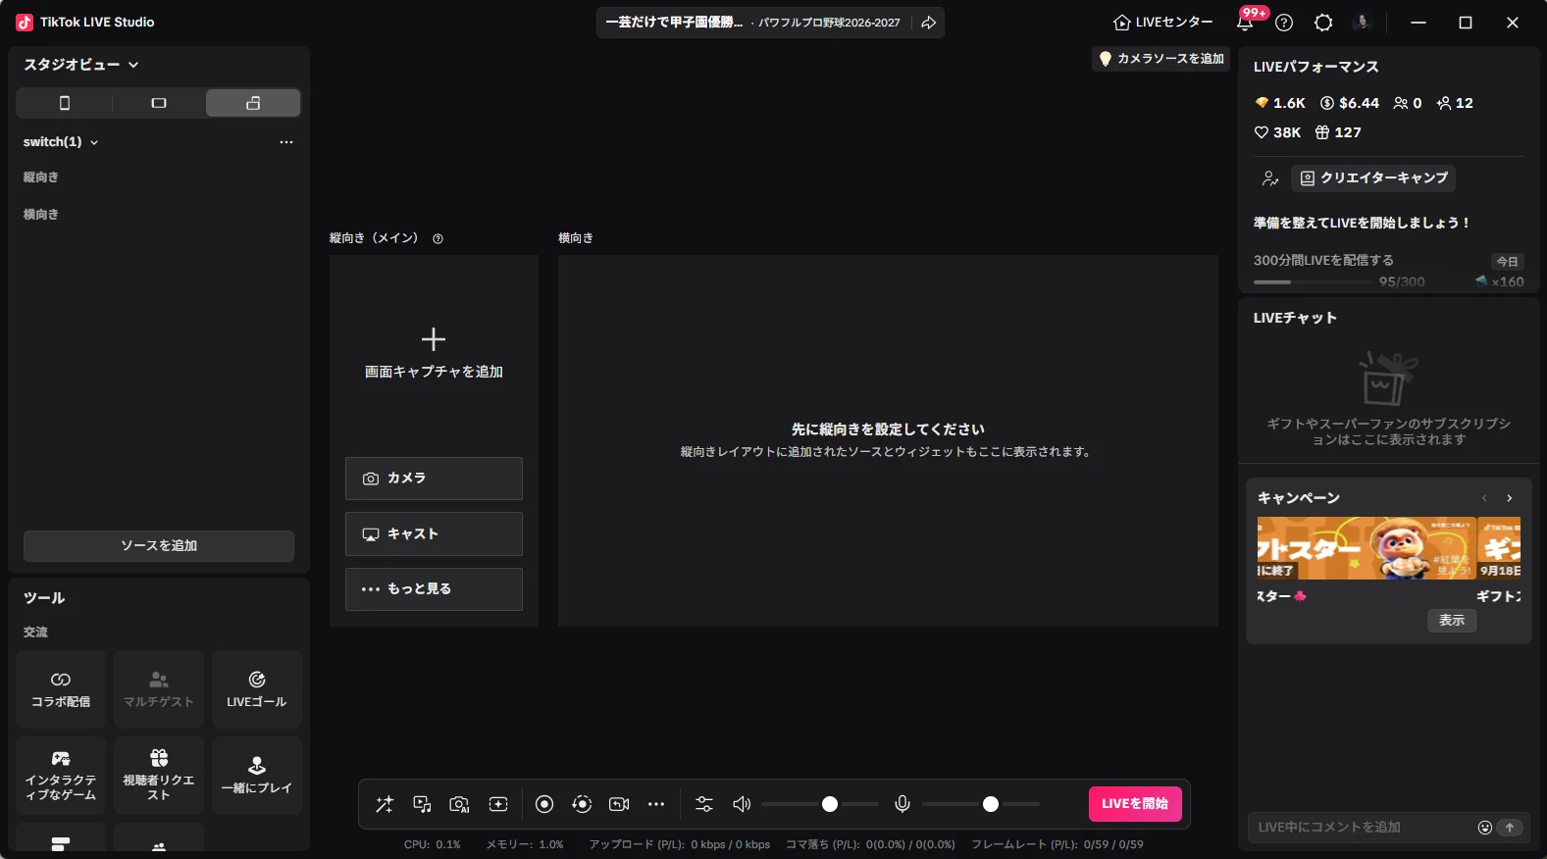The width and height of the screenshot is (1547, 859).
Task: Mute the microphone
Action: [902, 804]
